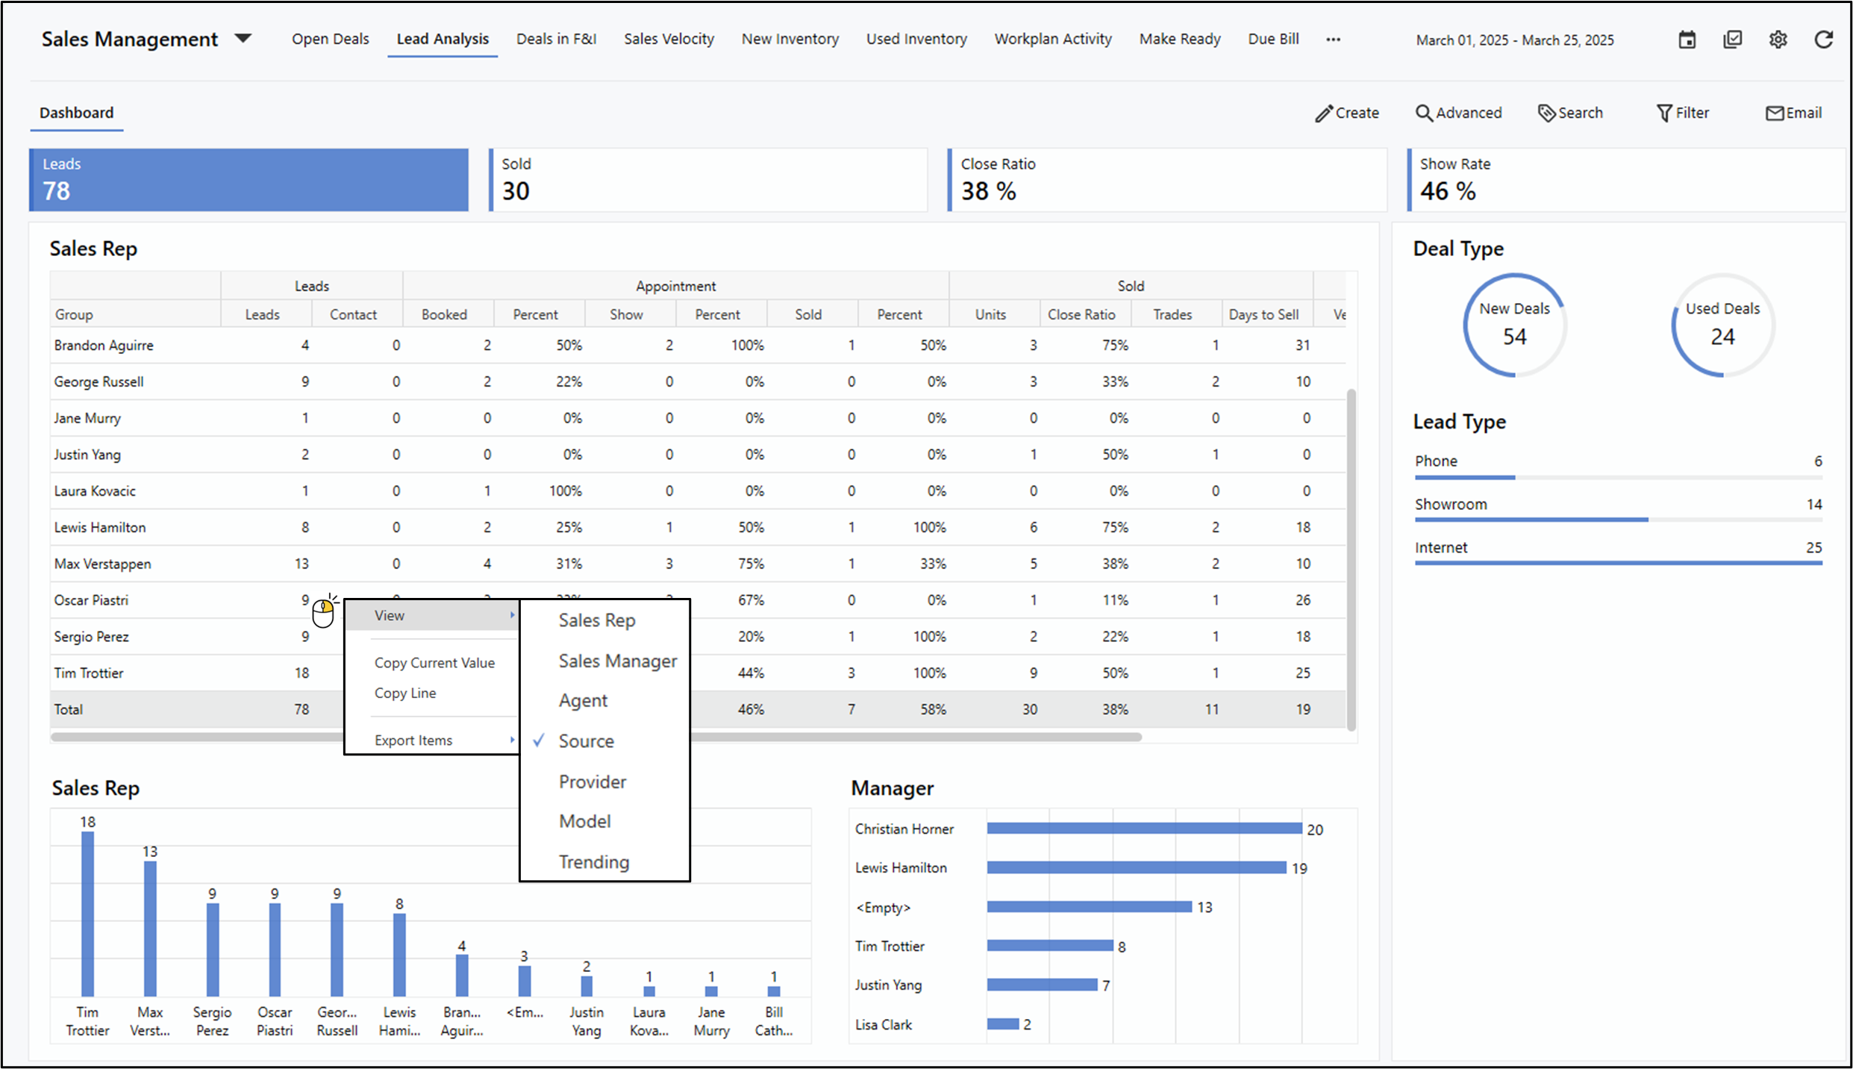Viewport: 1853px width, 1069px height.
Task: Uncheck Source in the View submenu
Action: point(587,741)
